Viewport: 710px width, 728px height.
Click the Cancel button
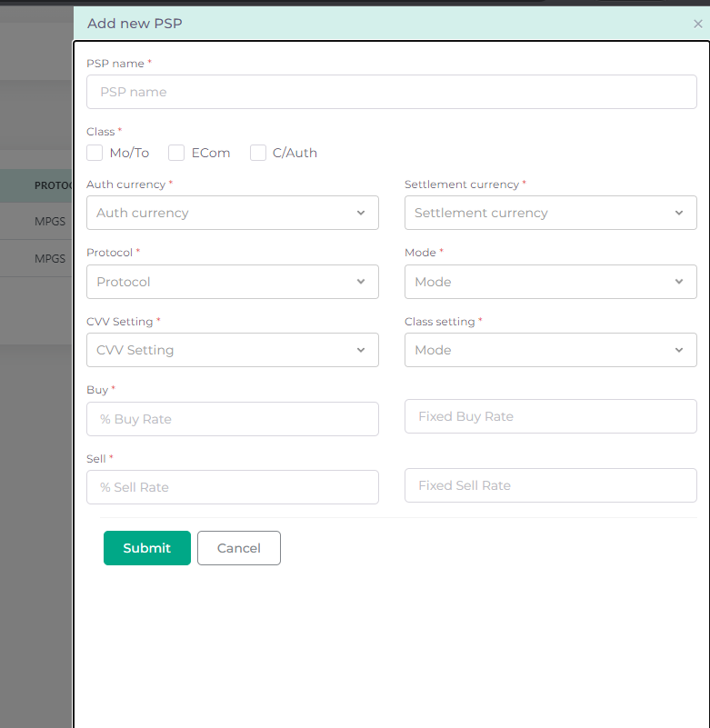[x=239, y=548]
